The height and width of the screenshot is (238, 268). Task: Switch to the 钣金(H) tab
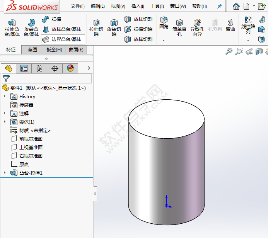54,50
